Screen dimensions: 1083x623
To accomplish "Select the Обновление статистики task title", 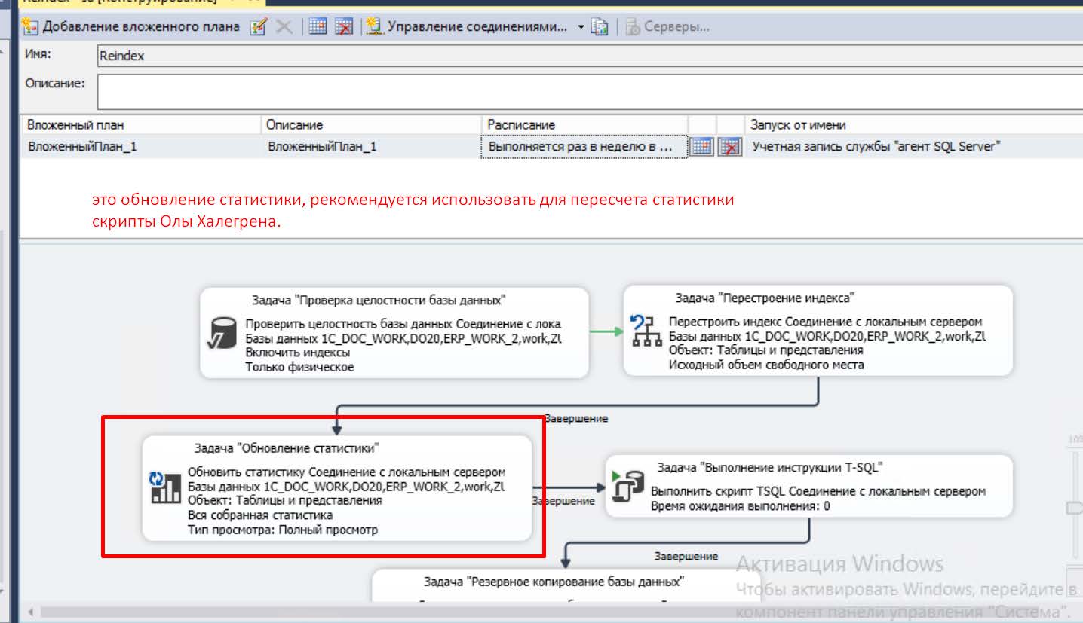I will pyautogui.click(x=287, y=448).
